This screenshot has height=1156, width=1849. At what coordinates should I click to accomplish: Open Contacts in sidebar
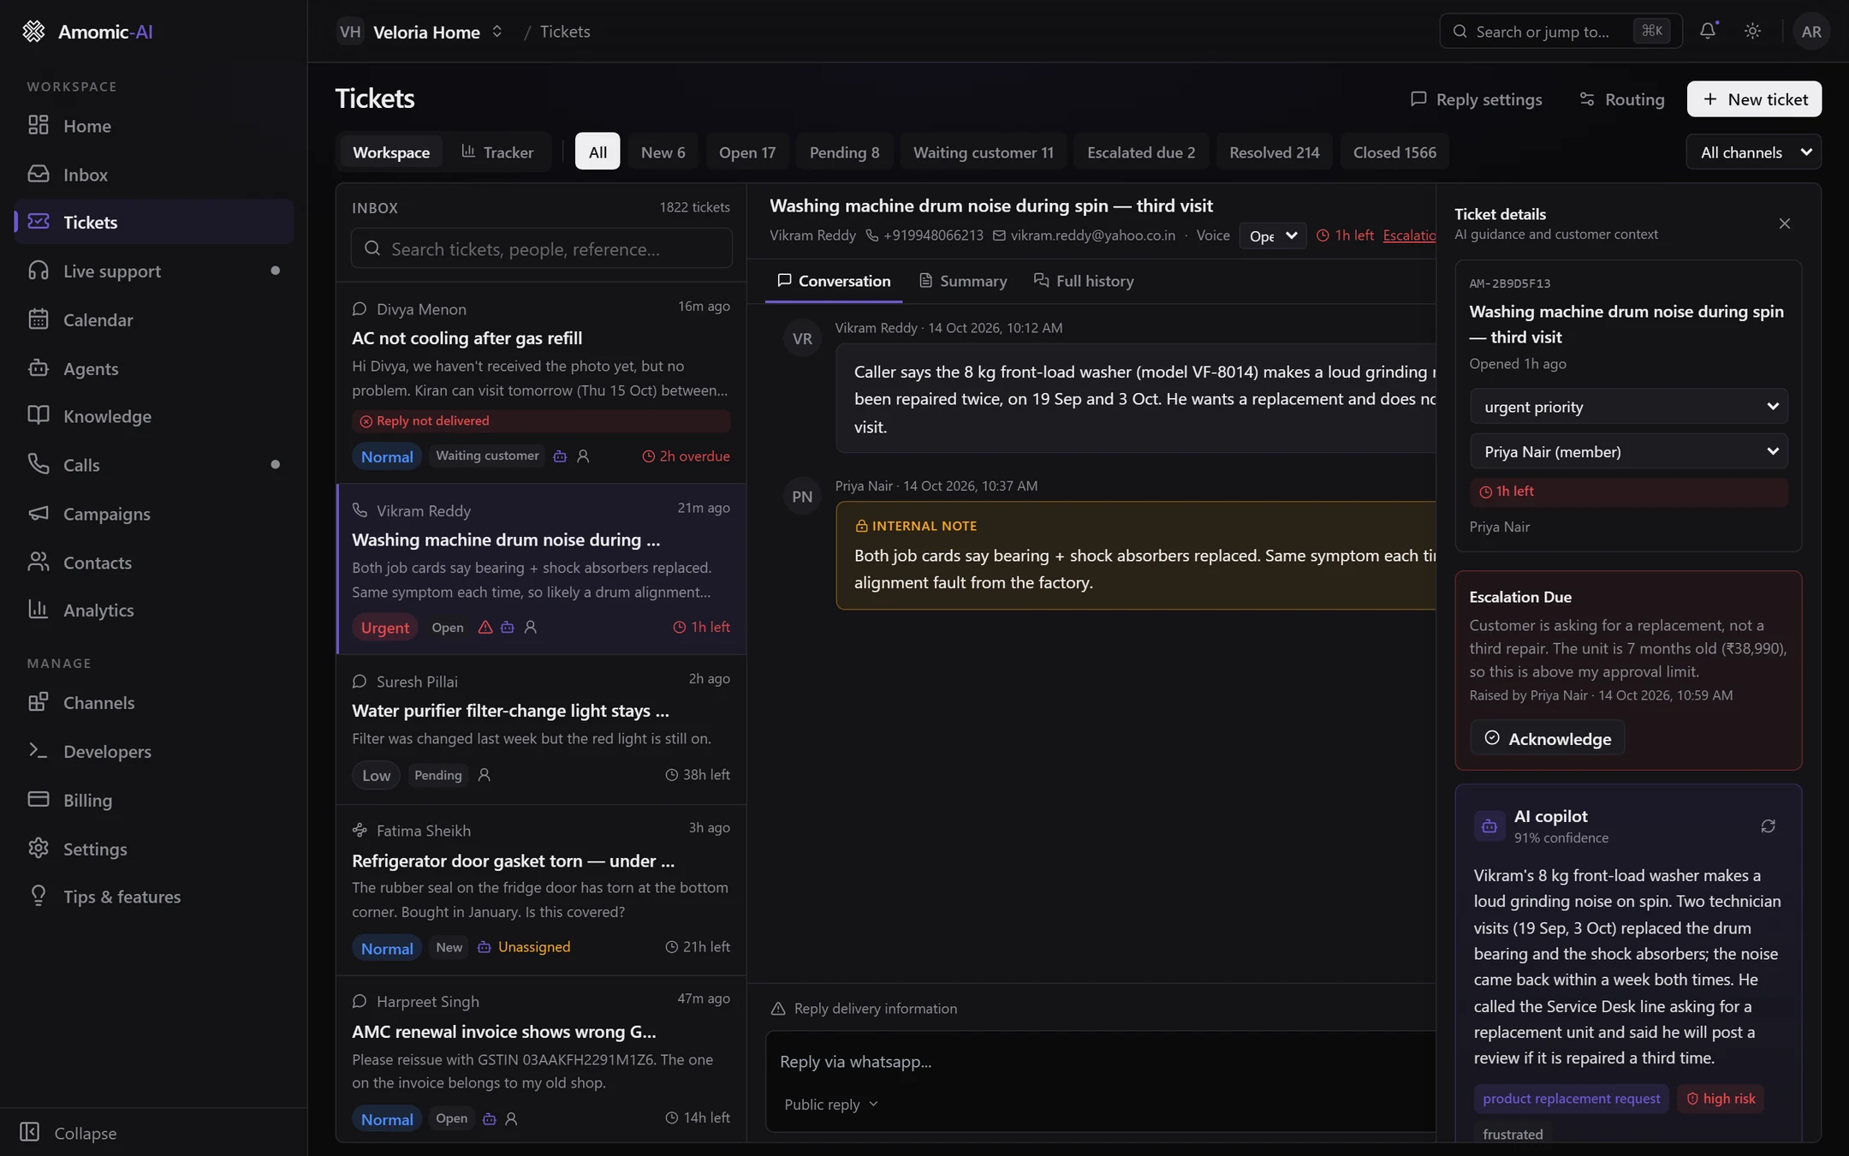tap(154, 563)
